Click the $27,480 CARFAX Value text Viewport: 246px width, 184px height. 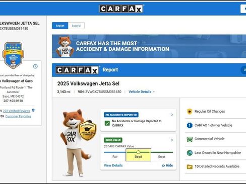[119, 146]
